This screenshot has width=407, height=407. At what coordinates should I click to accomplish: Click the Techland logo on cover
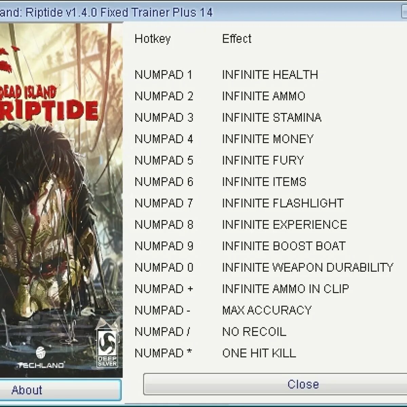pos(41,358)
